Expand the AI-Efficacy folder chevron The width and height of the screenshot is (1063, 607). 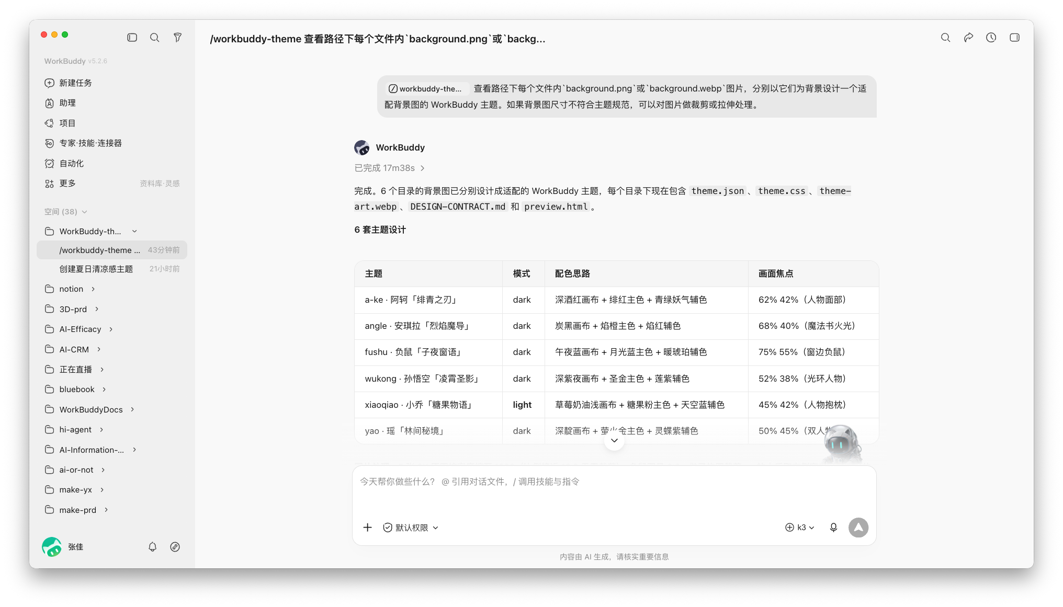[111, 329]
